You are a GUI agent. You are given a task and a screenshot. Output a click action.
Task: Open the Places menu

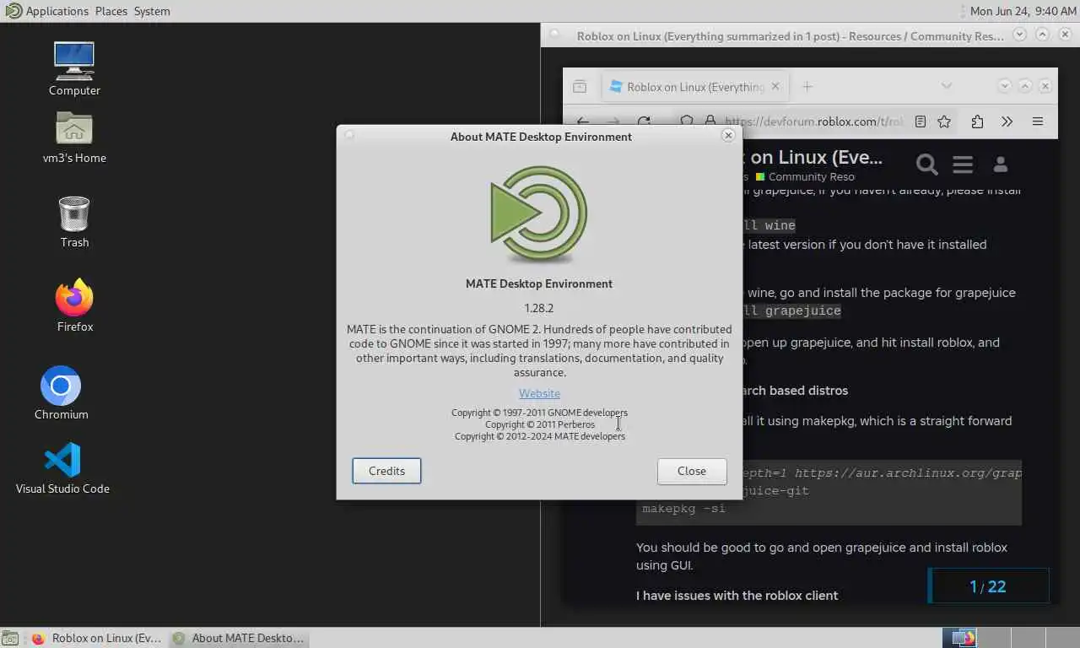click(111, 11)
